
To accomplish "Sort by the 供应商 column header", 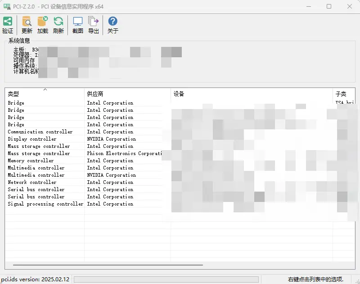I will [x=127, y=94].
